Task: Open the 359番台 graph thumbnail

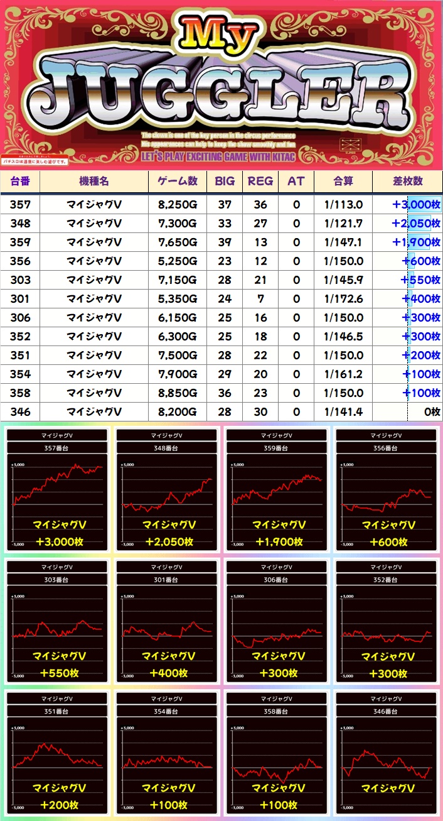Action: click(x=277, y=490)
